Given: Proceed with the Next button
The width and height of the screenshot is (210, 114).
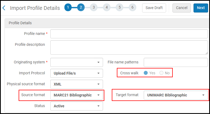Looking at the screenshot, I should 201,8.
